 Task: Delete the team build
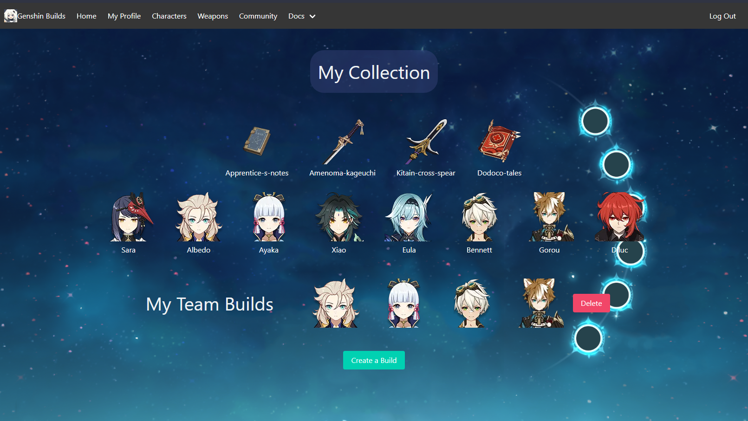pyautogui.click(x=591, y=303)
